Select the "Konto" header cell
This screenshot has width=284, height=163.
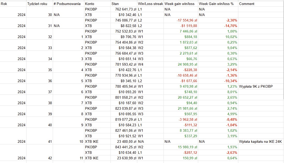coord(97,4)
